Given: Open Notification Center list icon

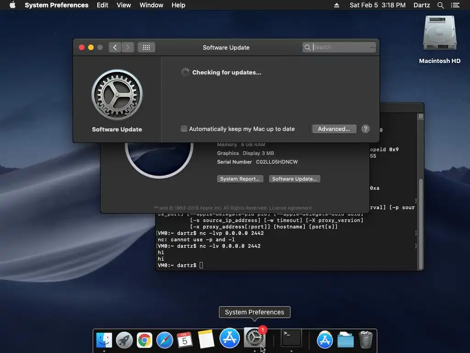Looking at the screenshot, I should click(455, 5).
